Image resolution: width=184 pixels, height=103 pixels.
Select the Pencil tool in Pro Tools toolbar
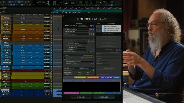pos(28,2)
